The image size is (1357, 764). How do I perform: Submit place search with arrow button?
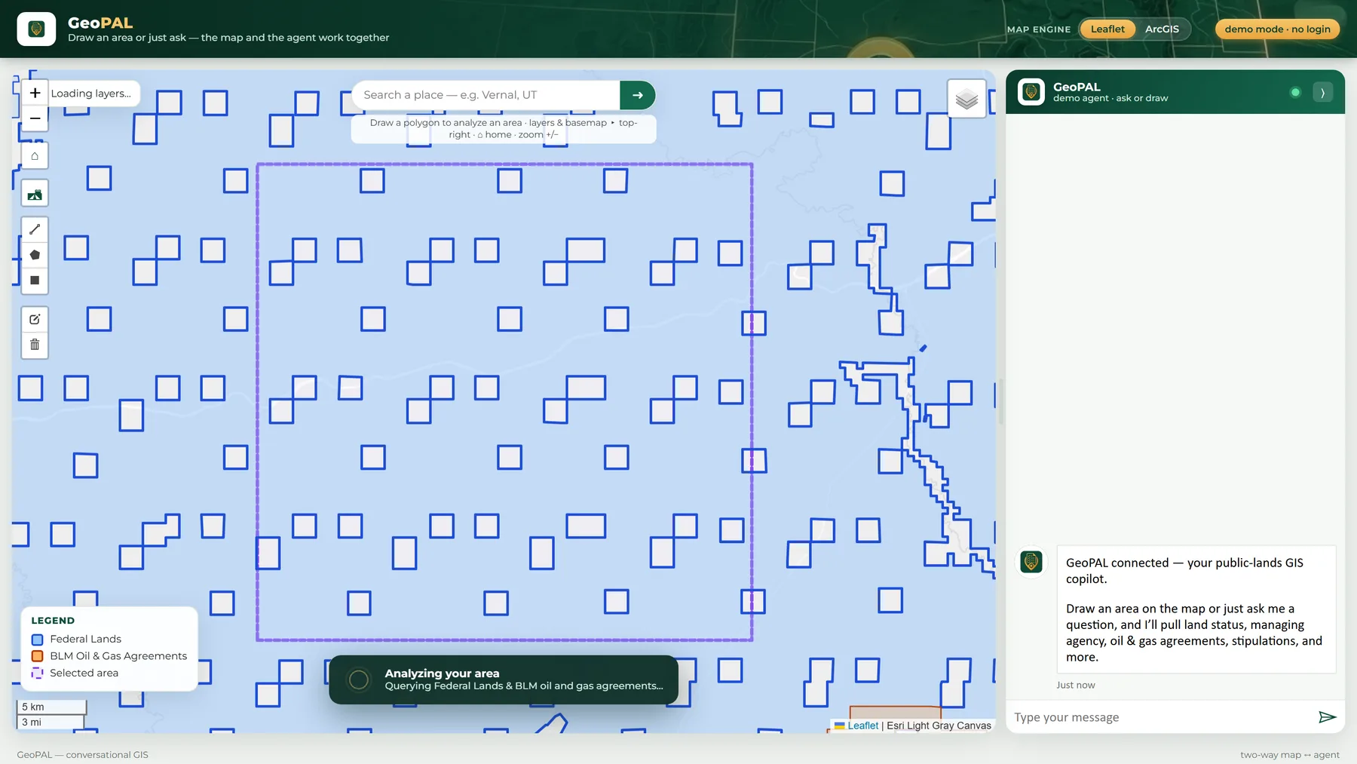638,95
